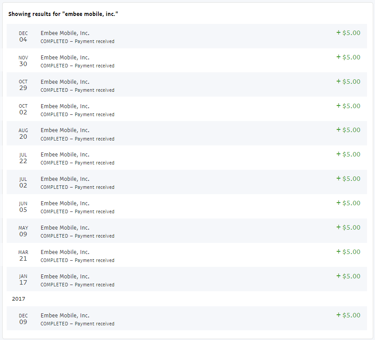Screen dimensions: 375x340
Task: Click 'COMPLETED – Payment received' on May 09 row
Action: tap(77, 236)
